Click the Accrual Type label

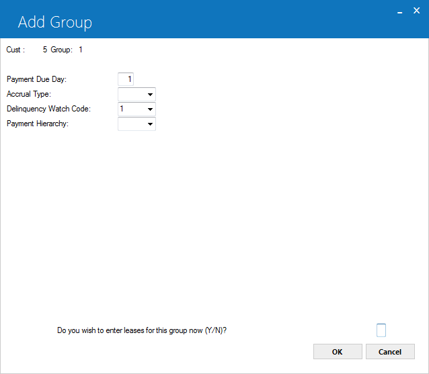[29, 94]
